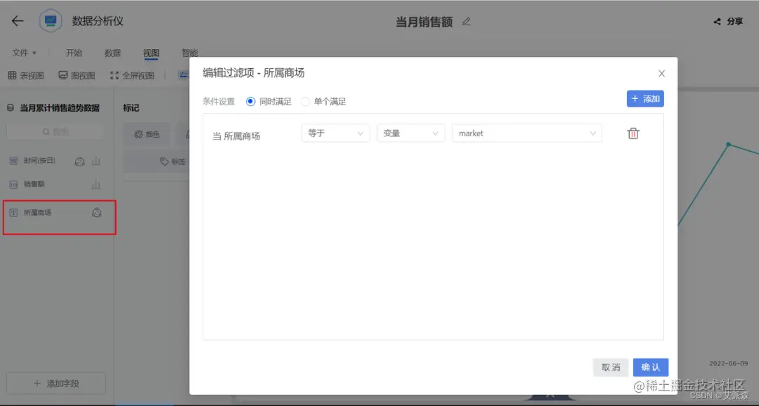Screen dimensions: 759x406
Task: Click the filter icon on 所属商场 field
Action: coord(96,213)
